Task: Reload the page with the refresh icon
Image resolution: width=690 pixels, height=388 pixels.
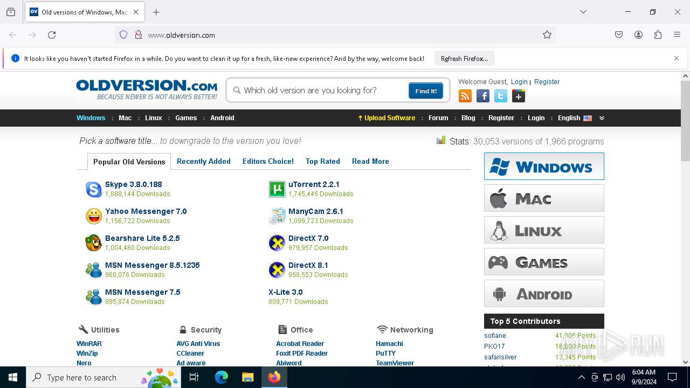Action: [x=52, y=35]
